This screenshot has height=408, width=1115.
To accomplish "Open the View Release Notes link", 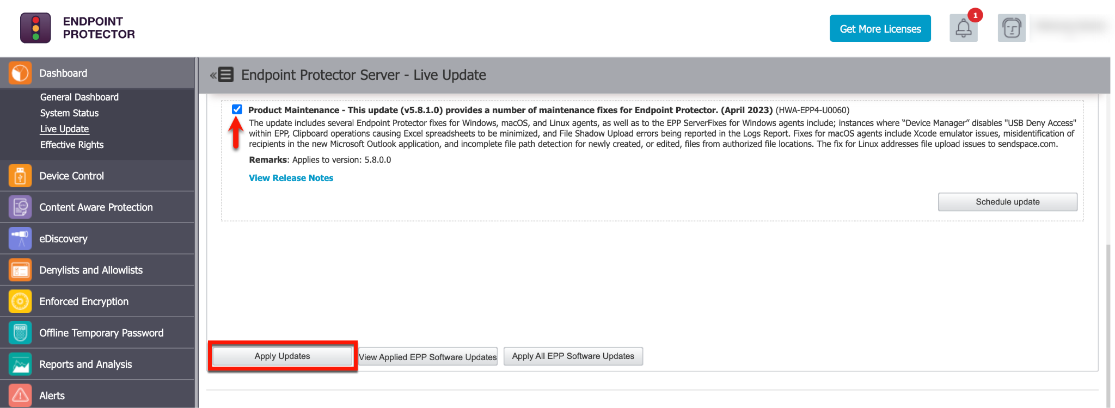I will (x=291, y=178).
